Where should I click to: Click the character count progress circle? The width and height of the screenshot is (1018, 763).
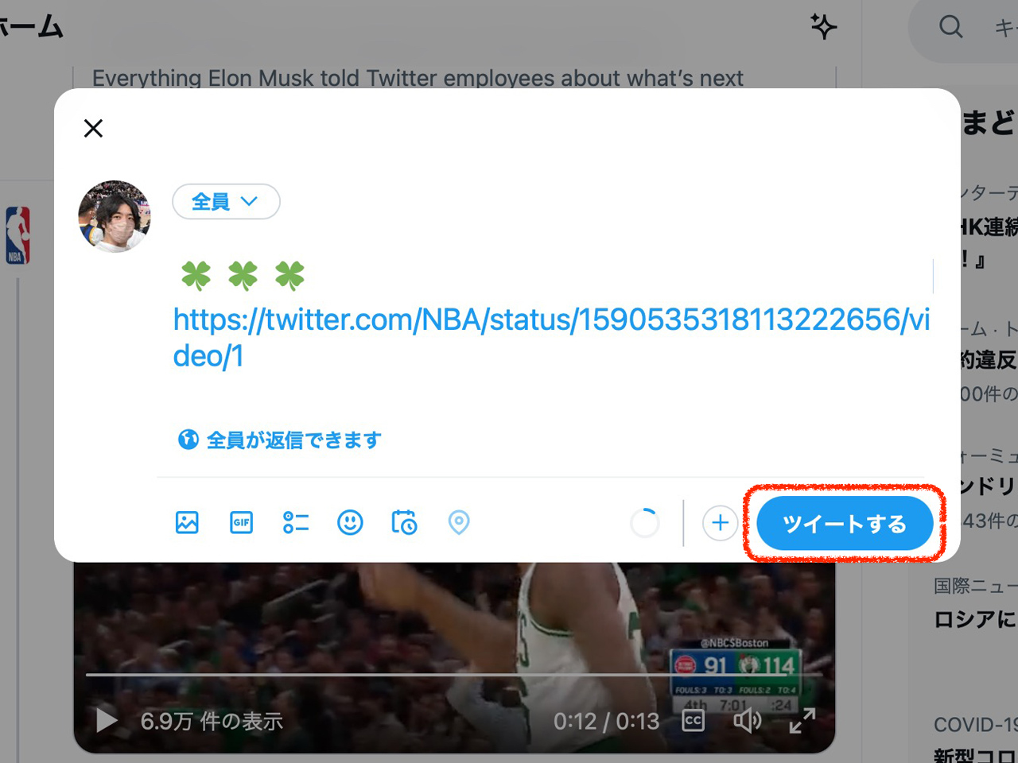pos(644,523)
